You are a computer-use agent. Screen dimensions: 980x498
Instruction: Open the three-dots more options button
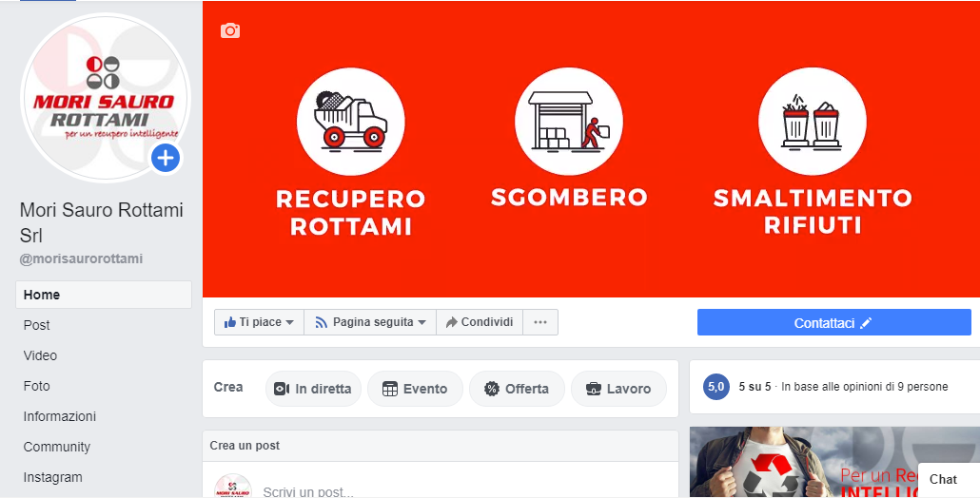pyautogui.click(x=540, y=322)
